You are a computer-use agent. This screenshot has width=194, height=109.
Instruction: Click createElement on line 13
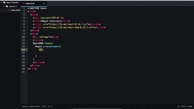[x=51, y=46]
